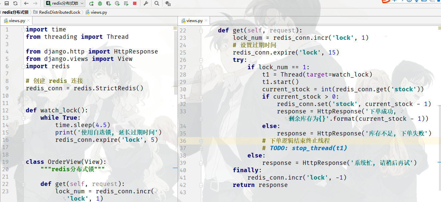The height and width of the screenshot is (202, 441).
Task: Click 'class OrderView(View):' declaration
Action: point(66,162)
